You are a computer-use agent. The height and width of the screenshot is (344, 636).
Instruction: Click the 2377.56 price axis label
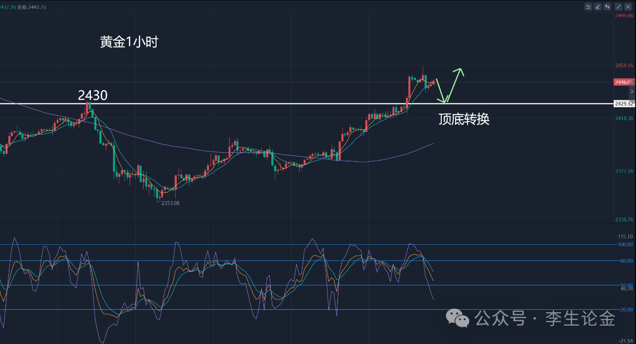click(x=624, y=171)
